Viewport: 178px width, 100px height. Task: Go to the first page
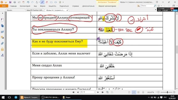(x=73, y=92)
